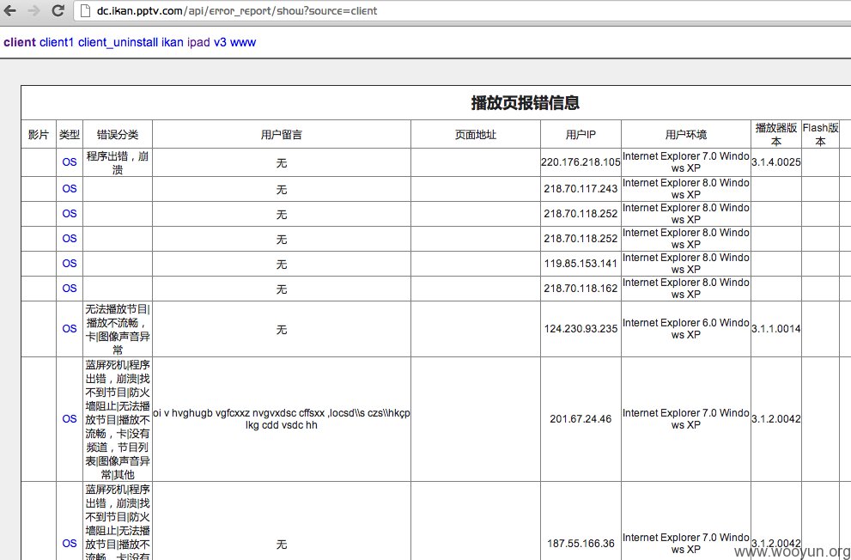Screen dimensions: 851x560
Task: Select the 无 message in row 220.176.218.105
Action: click(281, 162)
